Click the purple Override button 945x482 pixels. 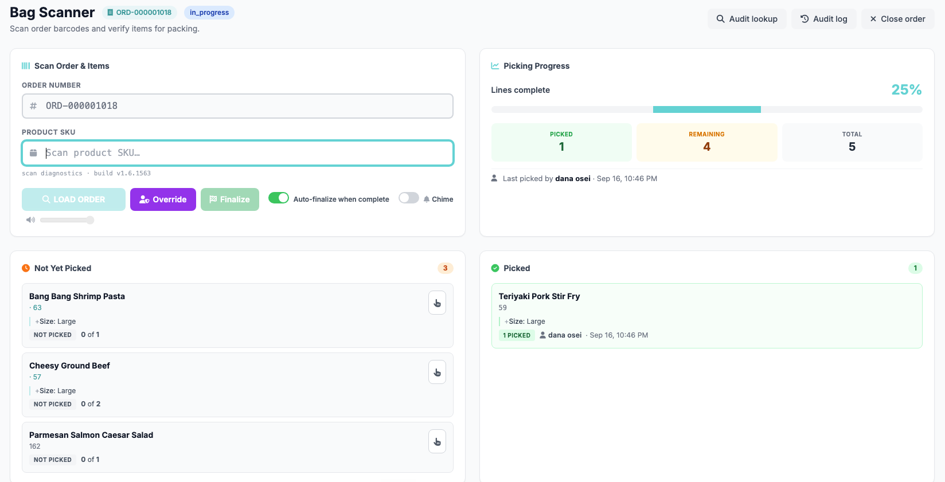(x=163, y=199)
